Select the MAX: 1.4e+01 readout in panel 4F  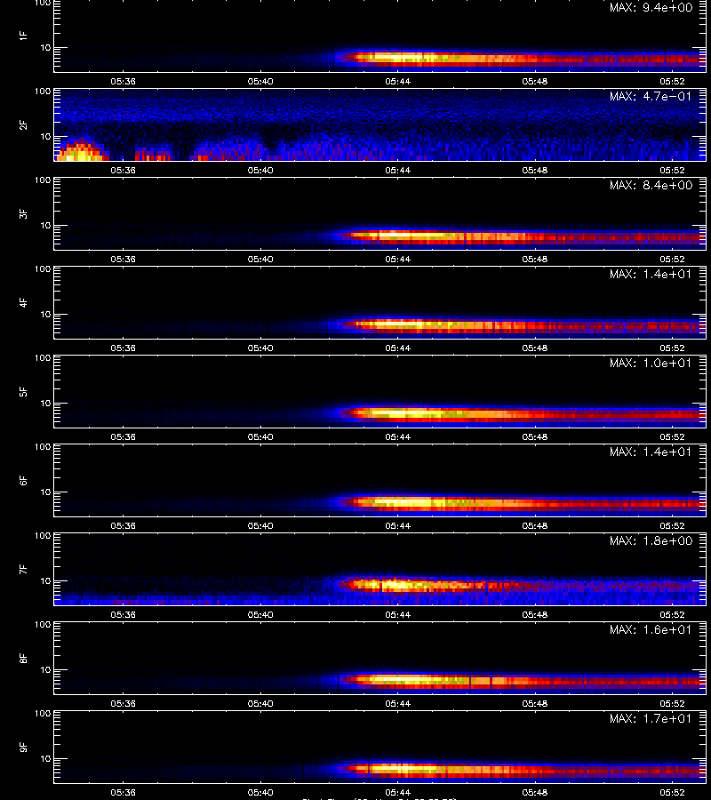point(651,274)
